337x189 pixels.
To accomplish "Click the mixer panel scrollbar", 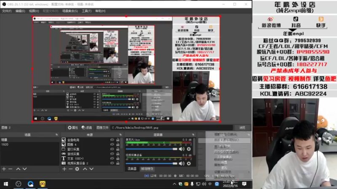I will tap(194, 146).
